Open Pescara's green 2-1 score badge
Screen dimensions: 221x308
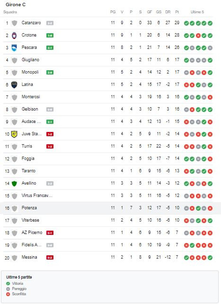tap(50, 48)
